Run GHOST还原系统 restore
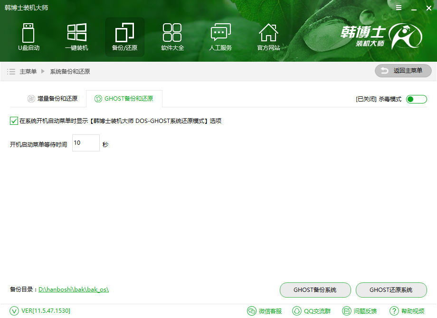This screenshot has height=318, width=437. click(391, 290)
